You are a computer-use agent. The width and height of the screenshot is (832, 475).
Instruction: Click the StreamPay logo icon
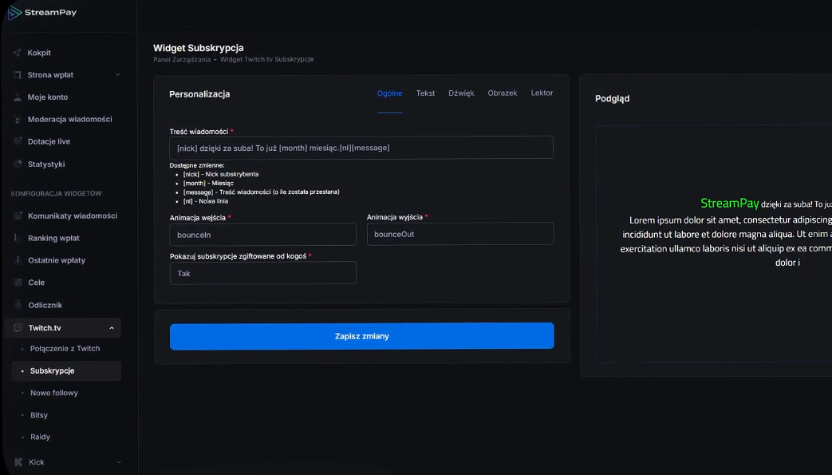14,12
